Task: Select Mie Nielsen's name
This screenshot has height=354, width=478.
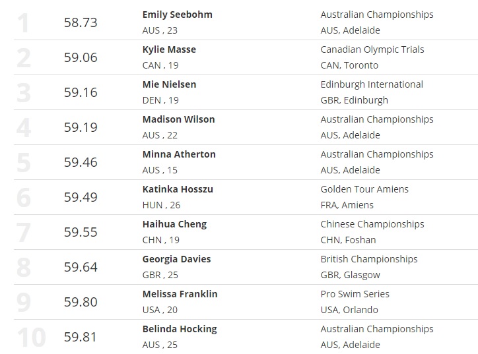Action: (169, 84)
